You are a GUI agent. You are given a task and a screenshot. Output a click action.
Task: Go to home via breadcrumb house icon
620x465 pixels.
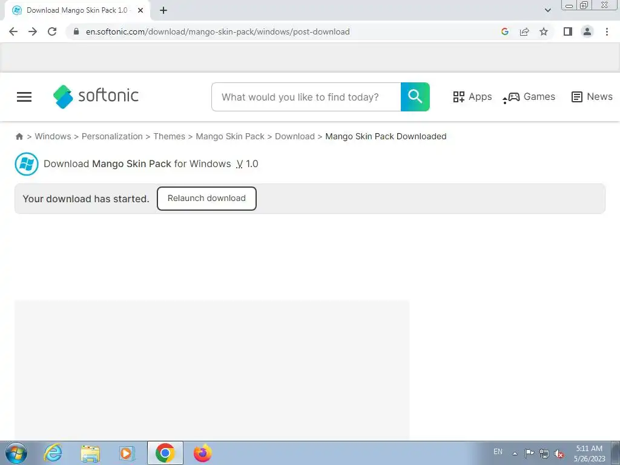[19, 136]
